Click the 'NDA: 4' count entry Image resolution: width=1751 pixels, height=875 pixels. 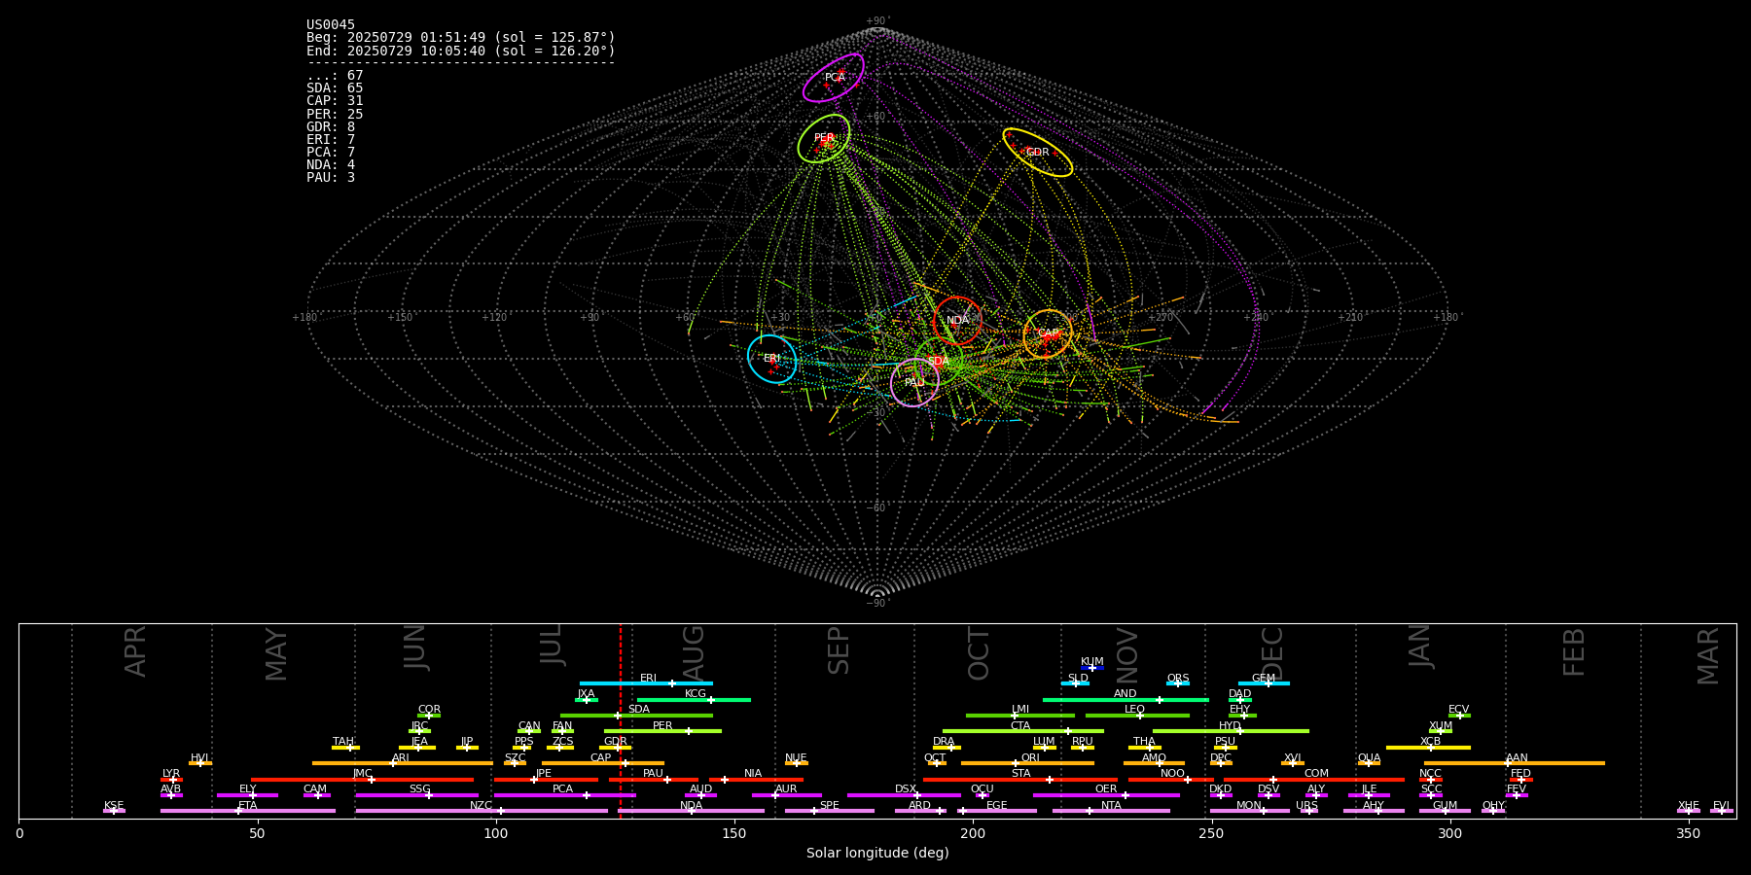pos(331,165)
